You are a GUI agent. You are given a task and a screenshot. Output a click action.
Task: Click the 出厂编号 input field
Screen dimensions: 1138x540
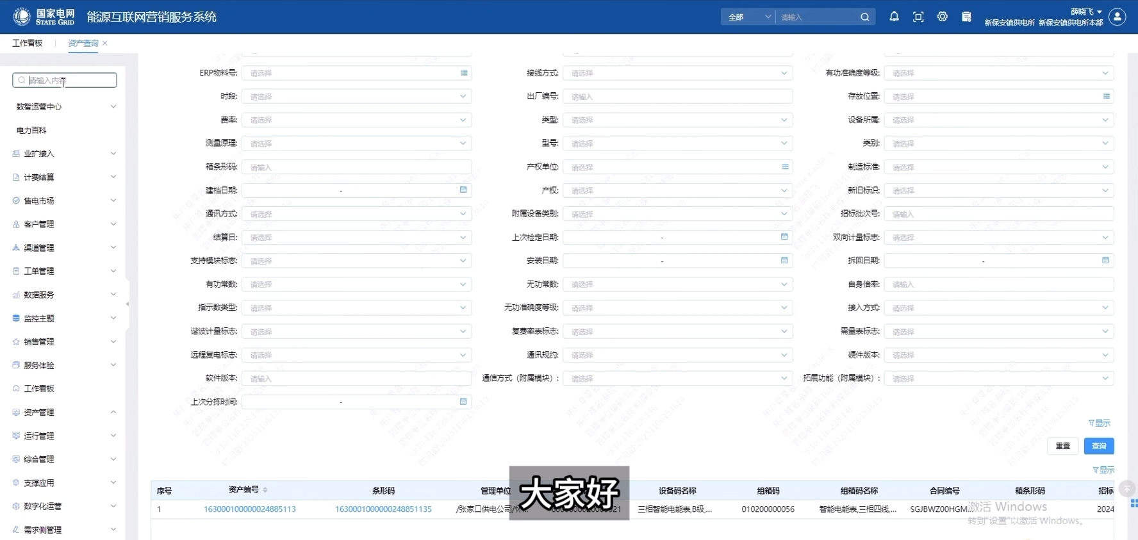pyautogui.click(x=677, y=97)
